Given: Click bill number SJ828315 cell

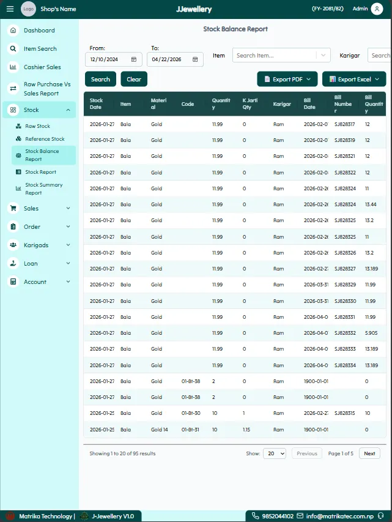Looking at the screenshot, I should (344, 413).
